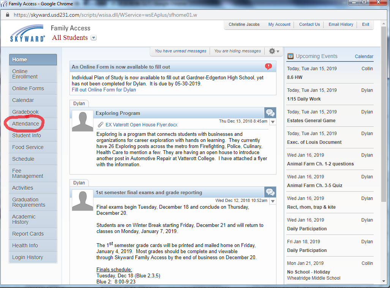Open the gear settings icon menu

274,51
